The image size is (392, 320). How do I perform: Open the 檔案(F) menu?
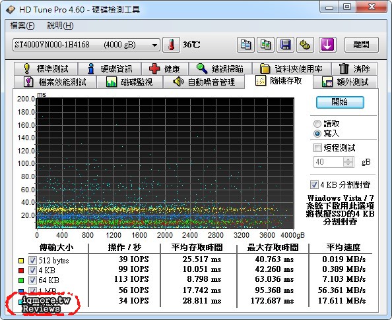pos(22,26)
